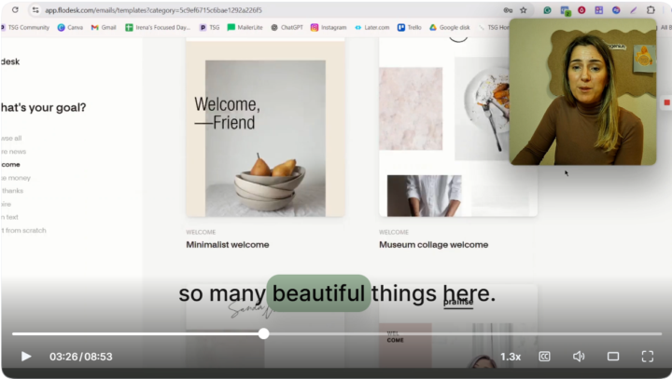Choose the 'from scratch' goal option
672x379 pixels.
23,230
